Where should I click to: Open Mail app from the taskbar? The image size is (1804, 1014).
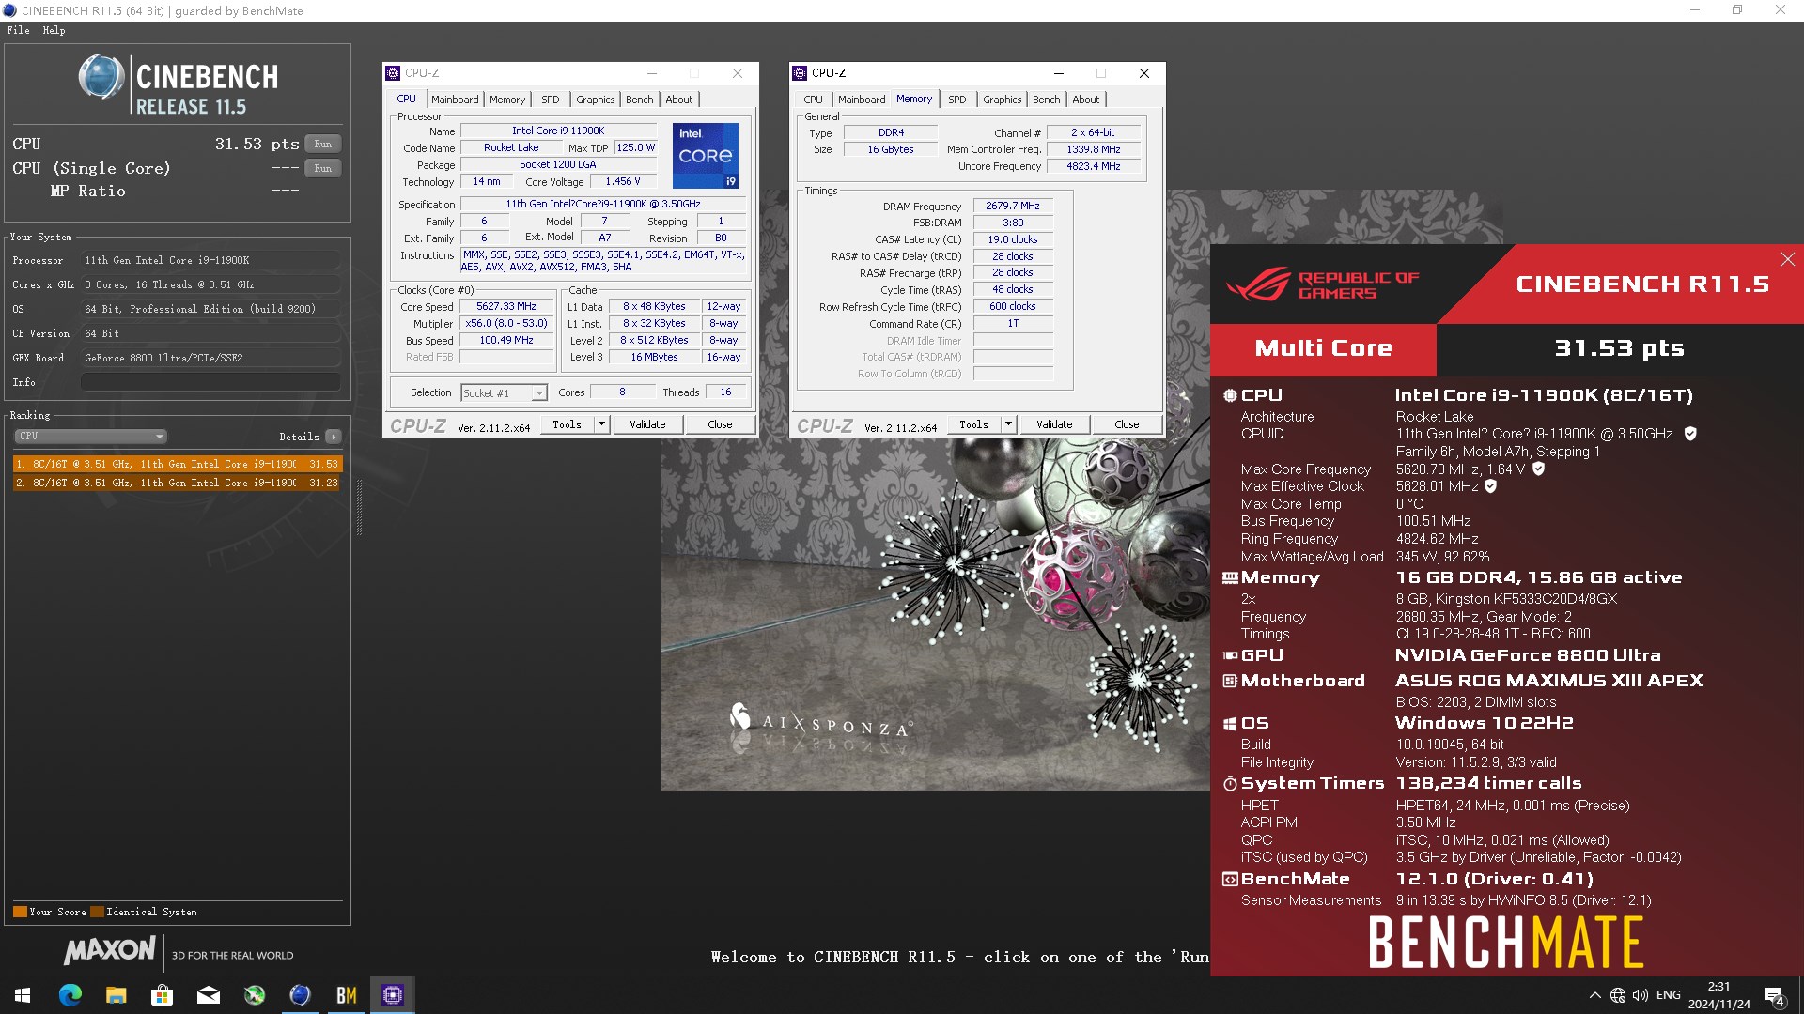[x=208, y=995]
